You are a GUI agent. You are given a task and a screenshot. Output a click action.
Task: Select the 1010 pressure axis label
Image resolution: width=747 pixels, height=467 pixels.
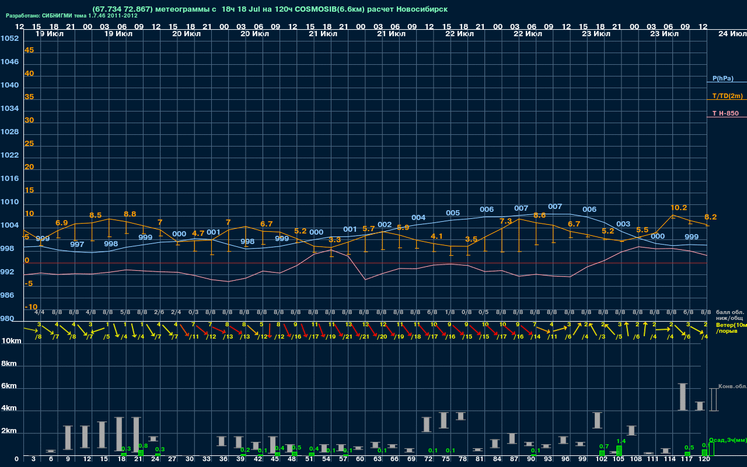click(x=9, y=202)
